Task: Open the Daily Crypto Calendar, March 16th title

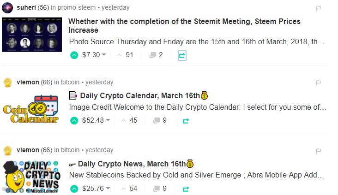Action: 140,96
